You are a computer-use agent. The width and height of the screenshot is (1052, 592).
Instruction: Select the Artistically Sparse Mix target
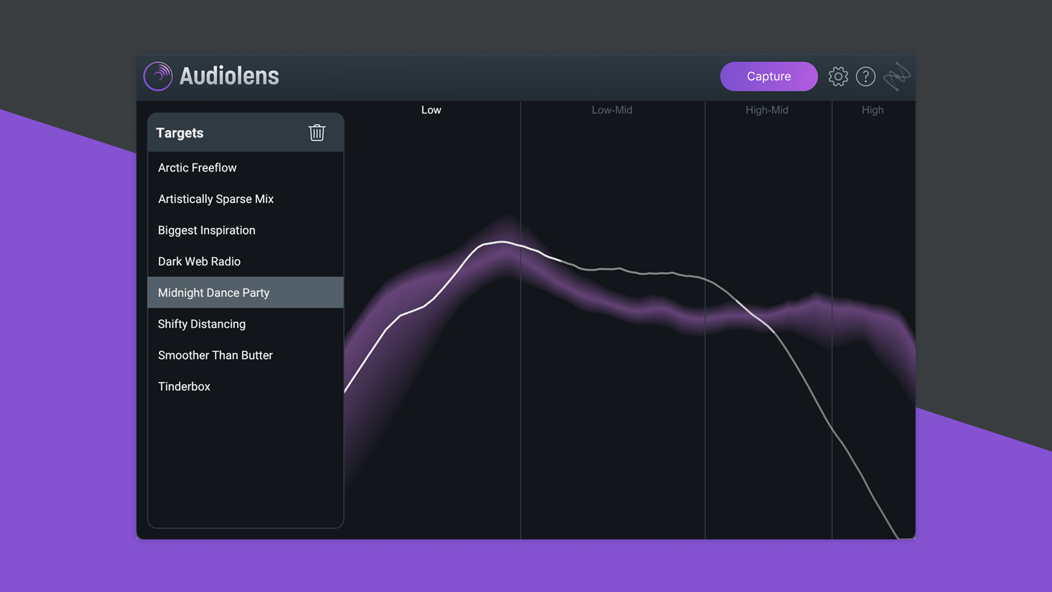point(216,199)
